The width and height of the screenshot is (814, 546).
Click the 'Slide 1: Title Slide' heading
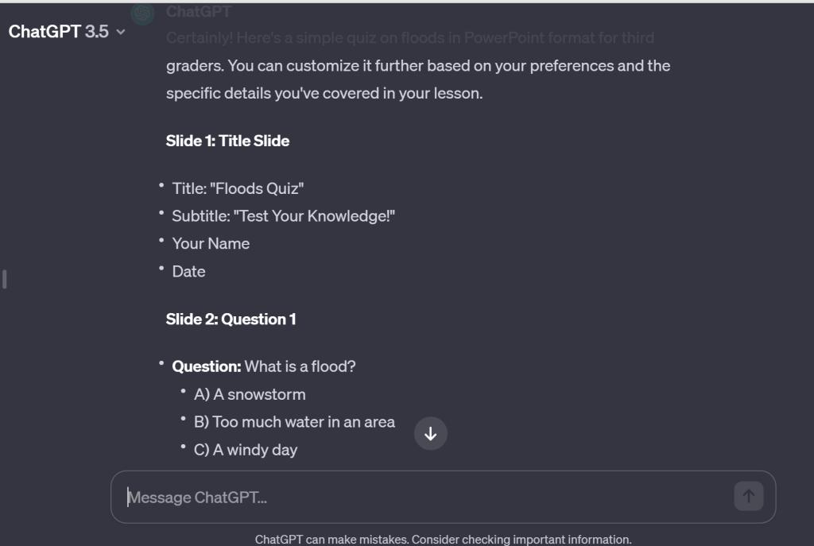click(x=227, y=141)
